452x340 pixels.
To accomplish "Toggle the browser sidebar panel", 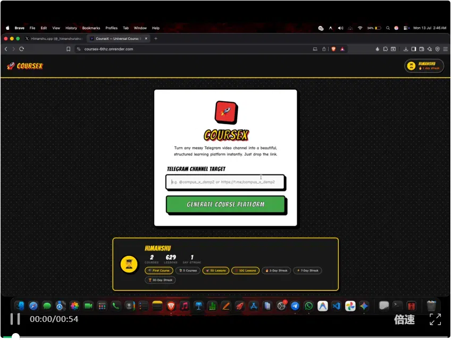I will click(414, 49).
